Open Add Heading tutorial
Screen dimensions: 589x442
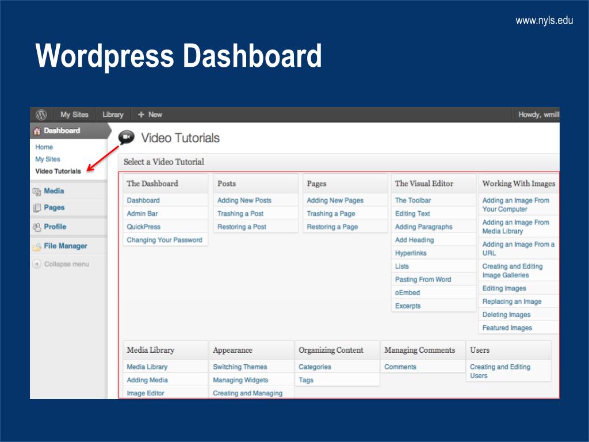coord(414,240)
